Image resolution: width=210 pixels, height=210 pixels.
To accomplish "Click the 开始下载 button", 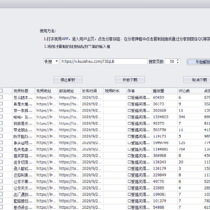I will coord(130,80).
